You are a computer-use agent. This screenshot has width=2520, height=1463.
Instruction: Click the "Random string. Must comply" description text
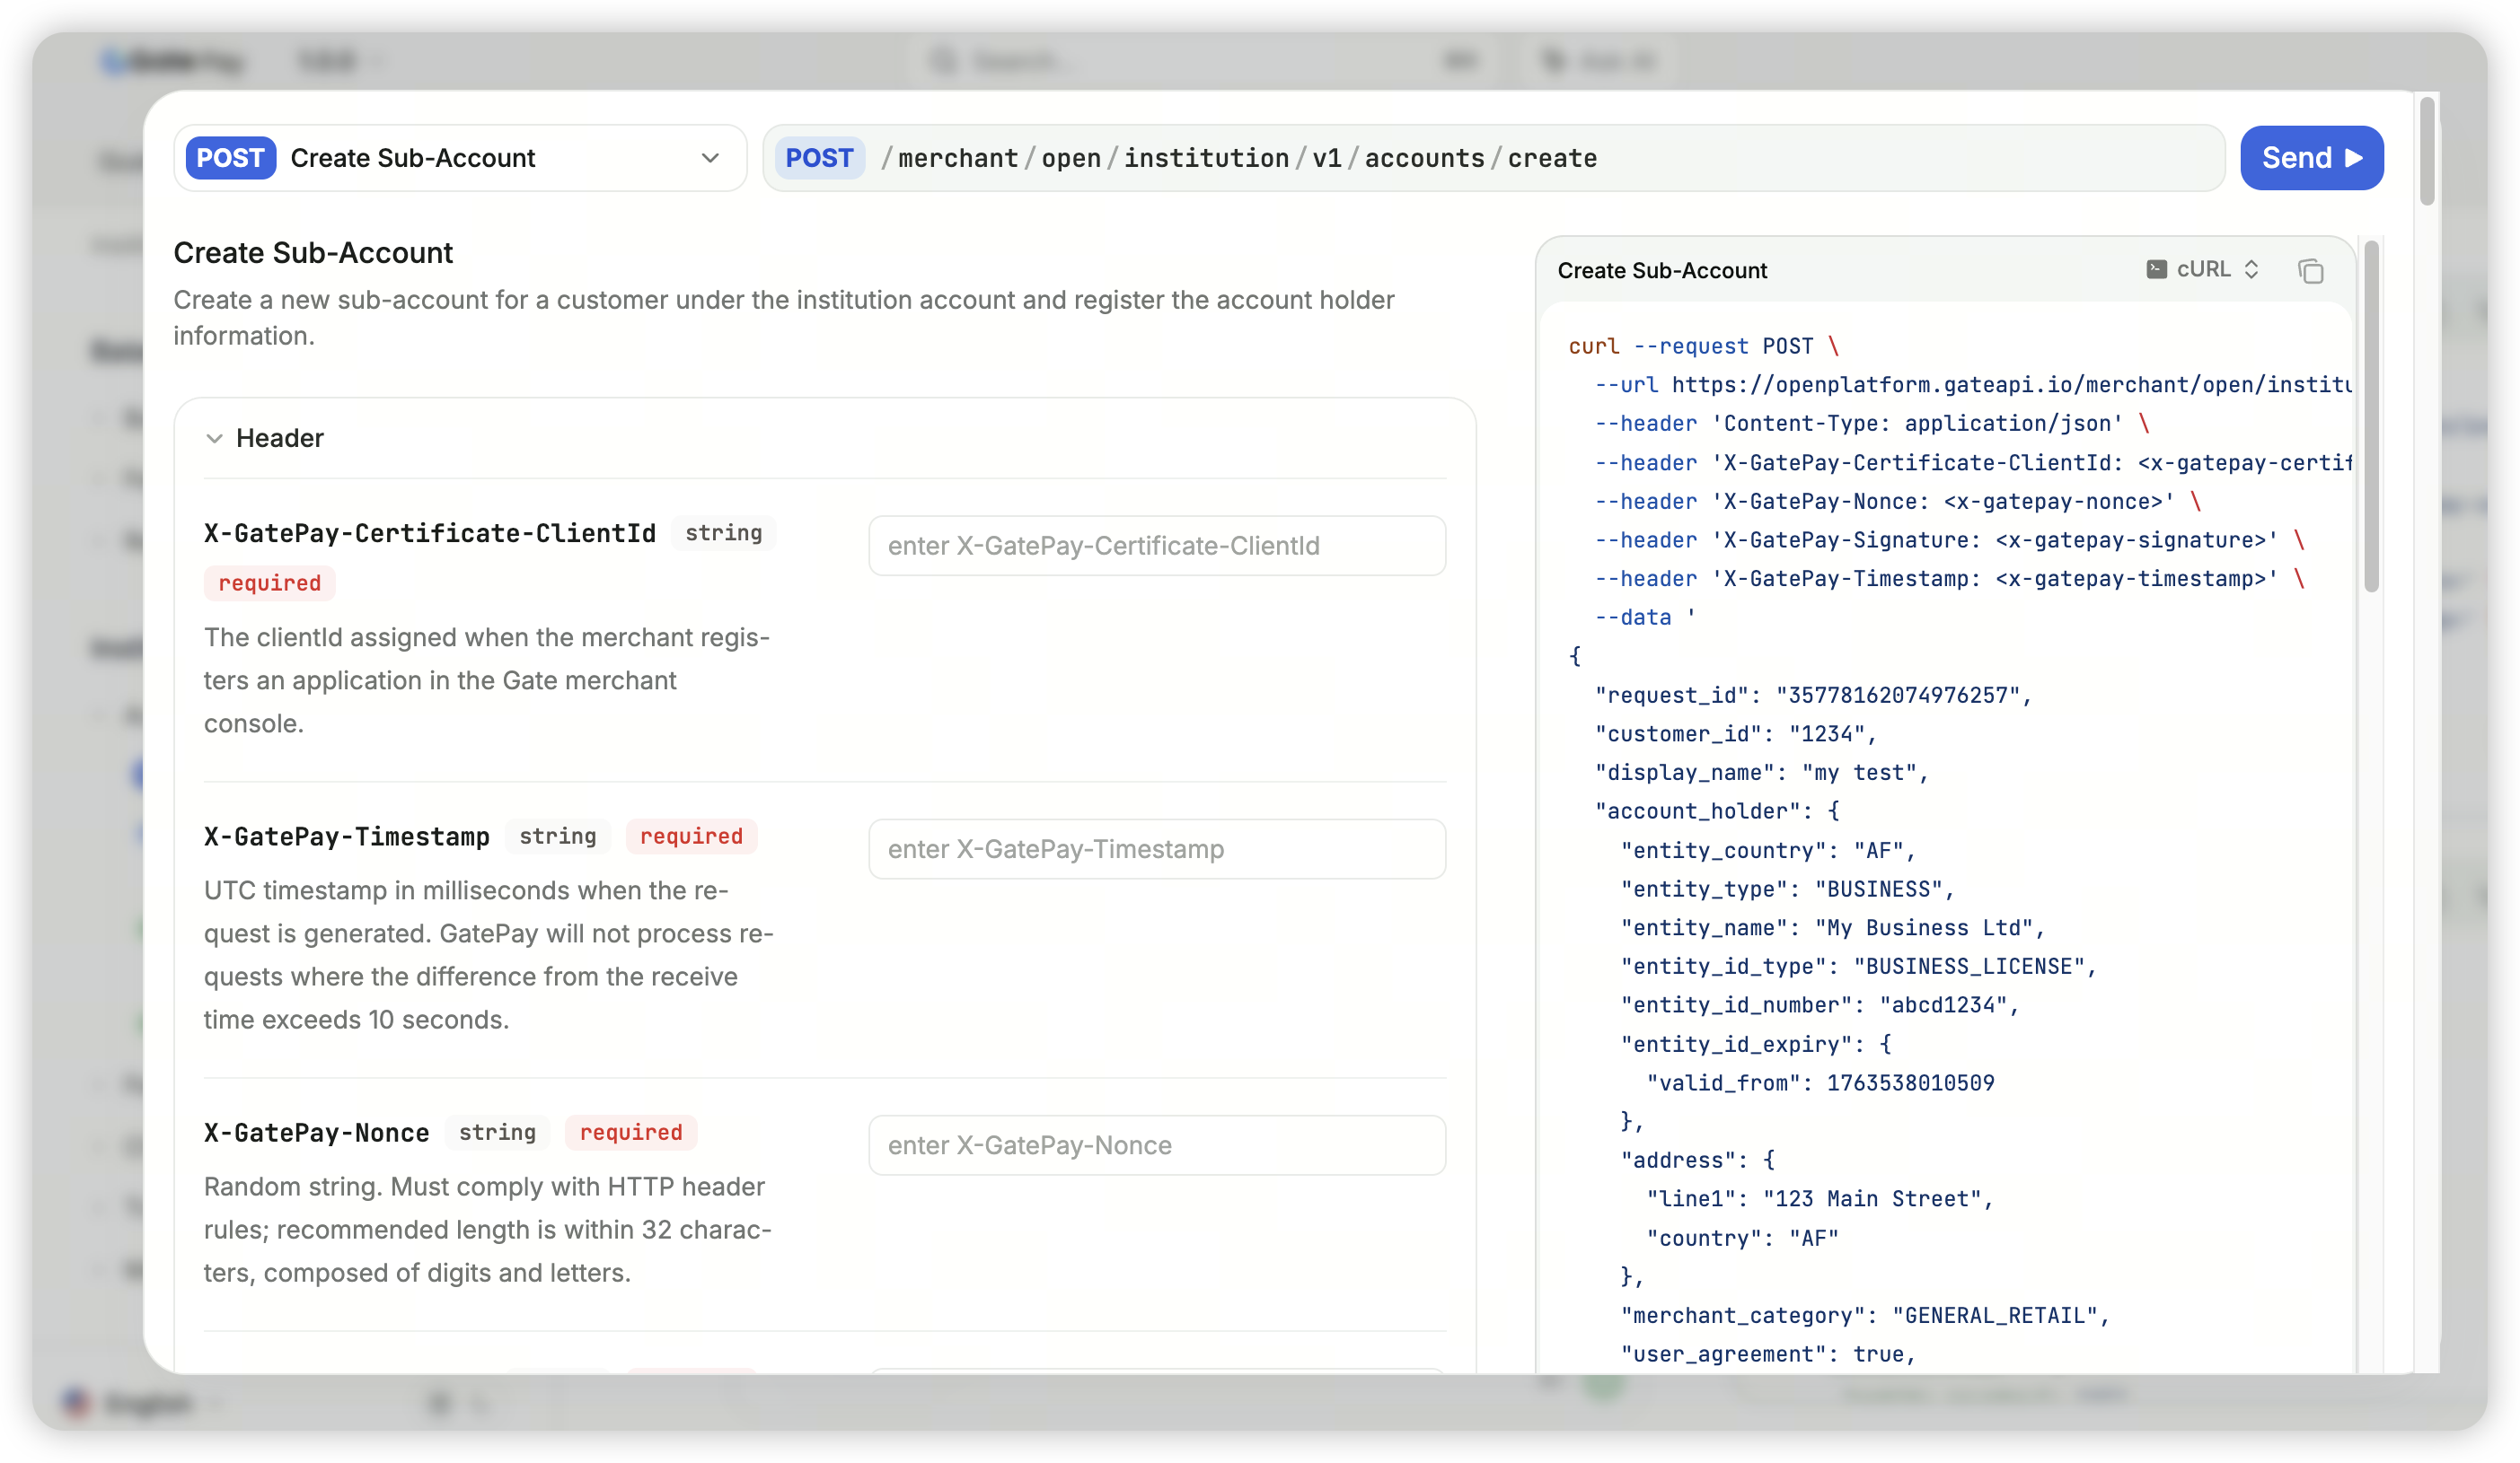point(488,1231)
